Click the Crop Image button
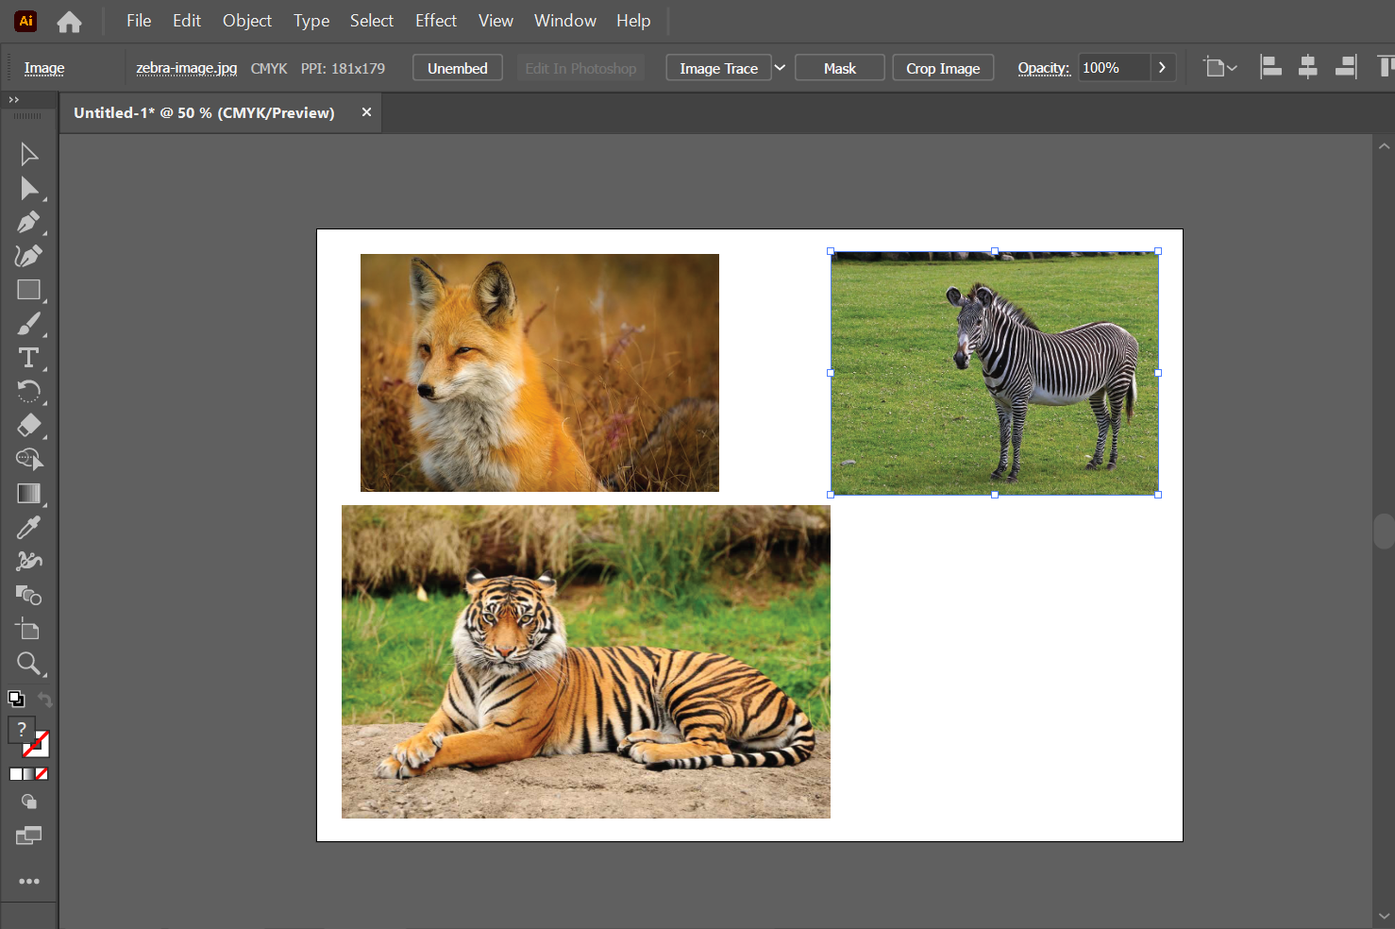Screen dimensions: 1395x929 [942, 68]
